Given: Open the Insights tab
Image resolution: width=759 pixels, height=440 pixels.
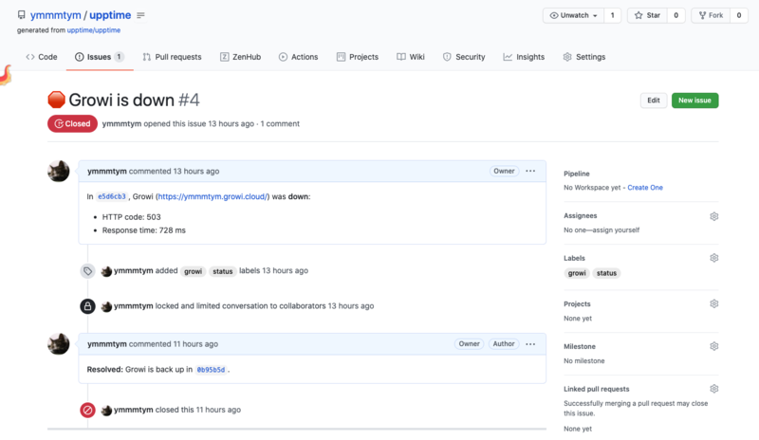Looking at the screenshot, I should click(524, 57).
